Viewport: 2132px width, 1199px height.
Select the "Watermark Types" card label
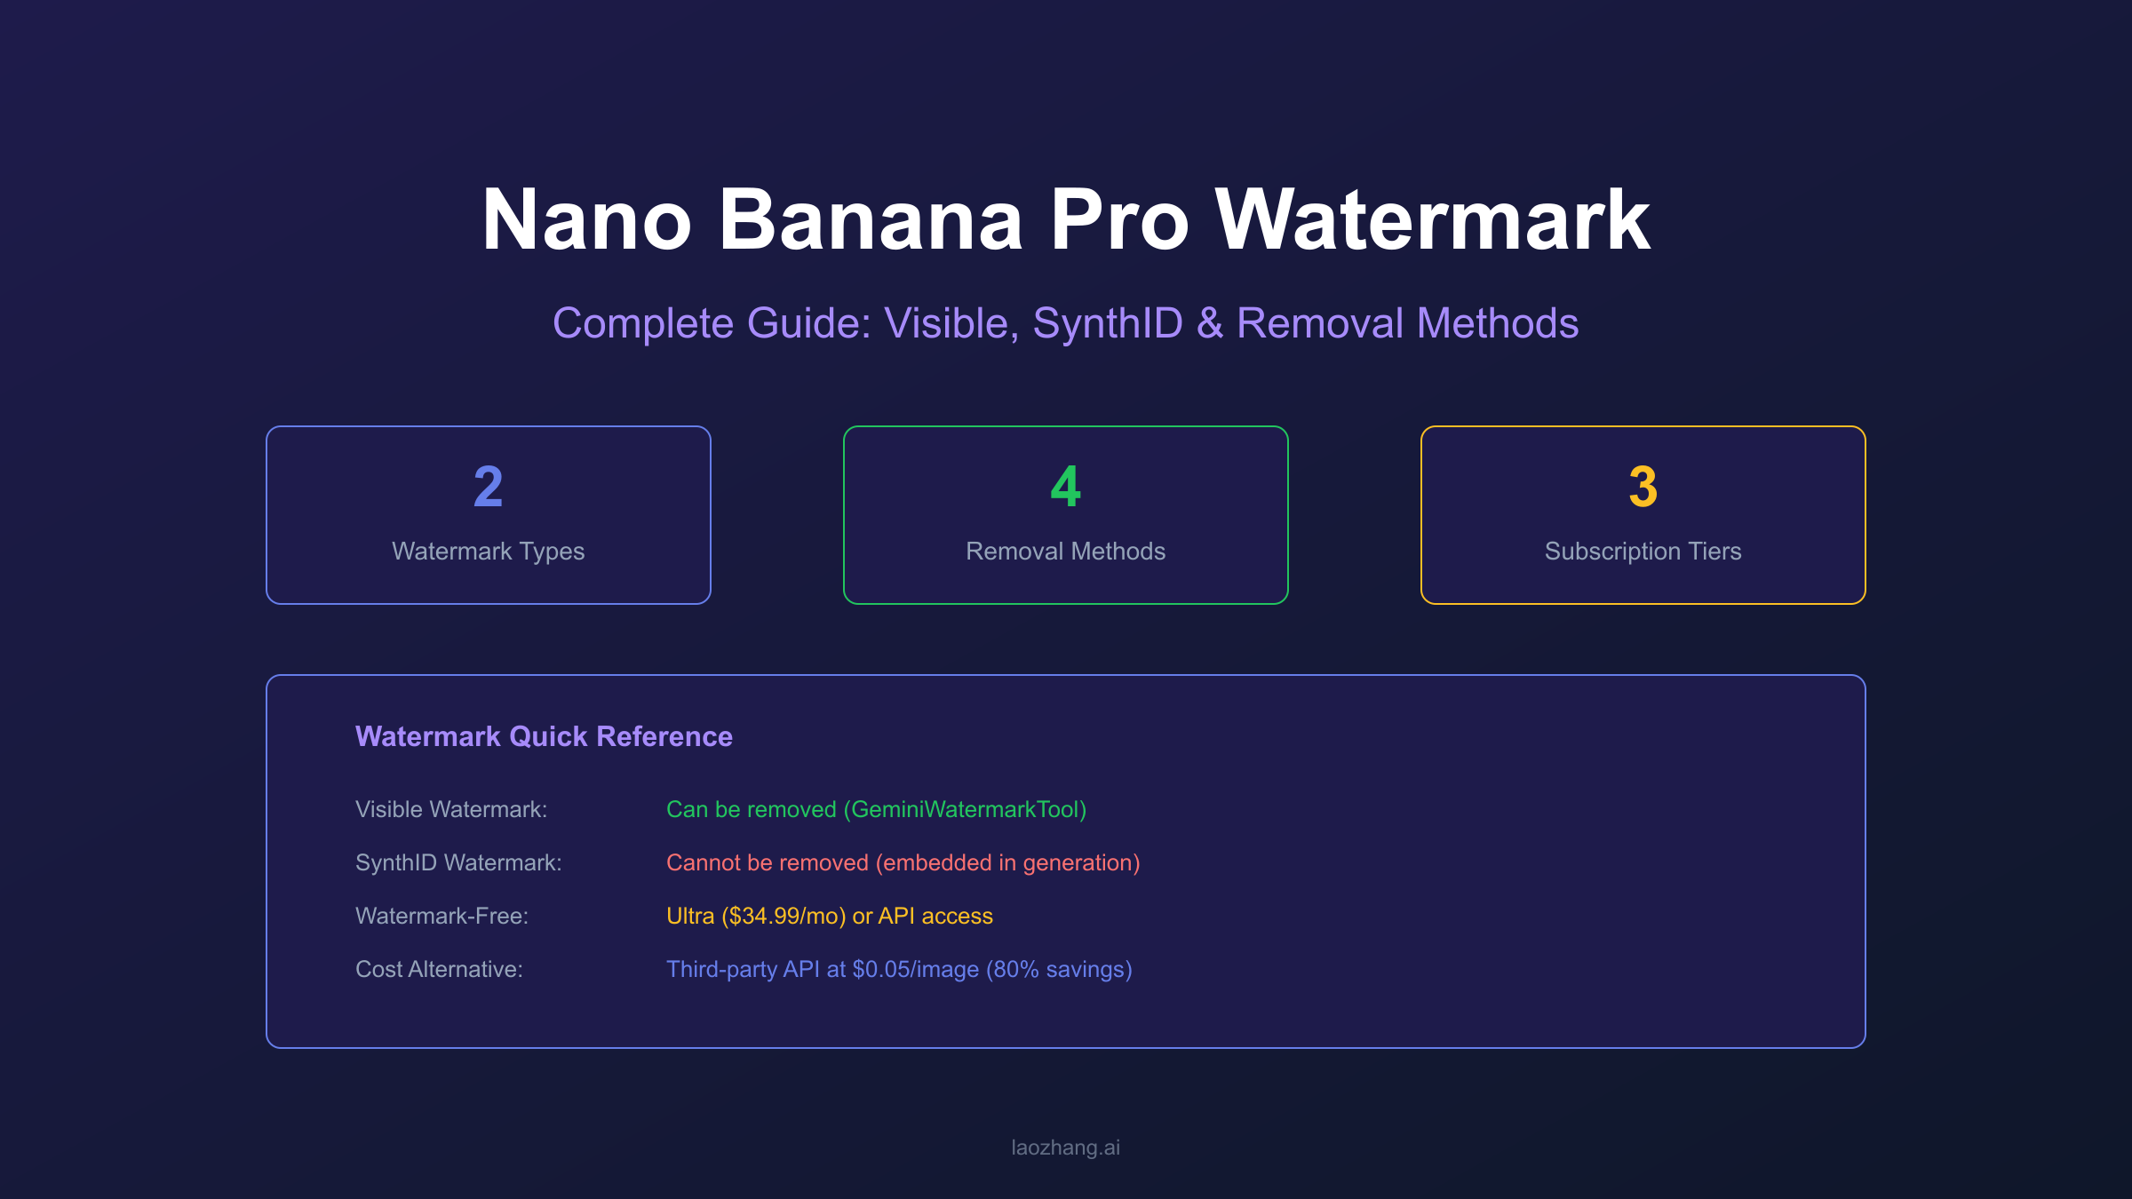pyautogui.click(x=488, y=552)
